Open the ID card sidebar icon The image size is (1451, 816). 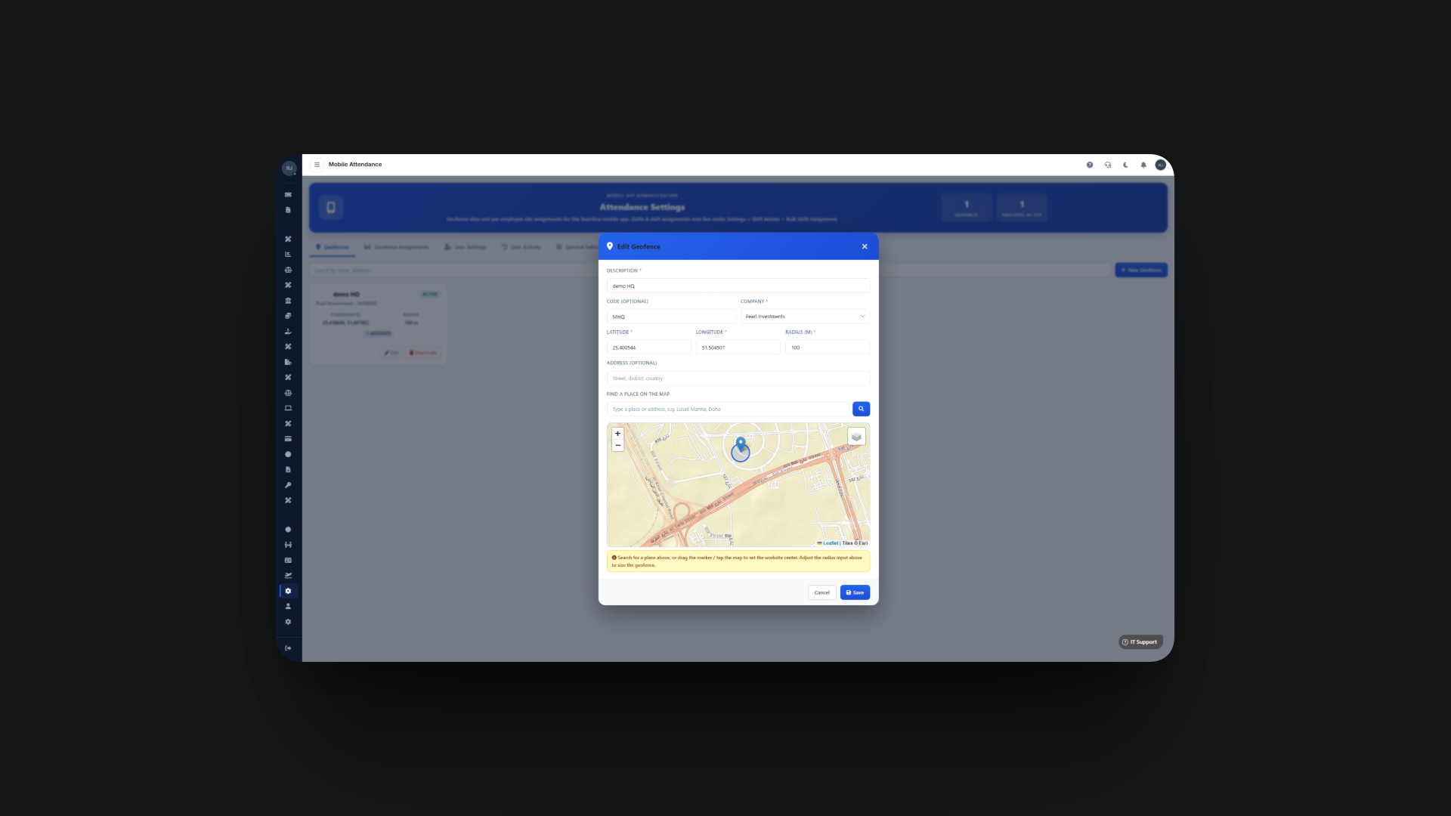[288, 561]
